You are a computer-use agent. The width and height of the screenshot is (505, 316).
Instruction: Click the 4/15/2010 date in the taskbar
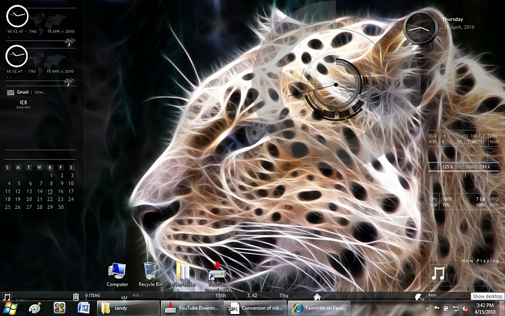pos(485,312)
